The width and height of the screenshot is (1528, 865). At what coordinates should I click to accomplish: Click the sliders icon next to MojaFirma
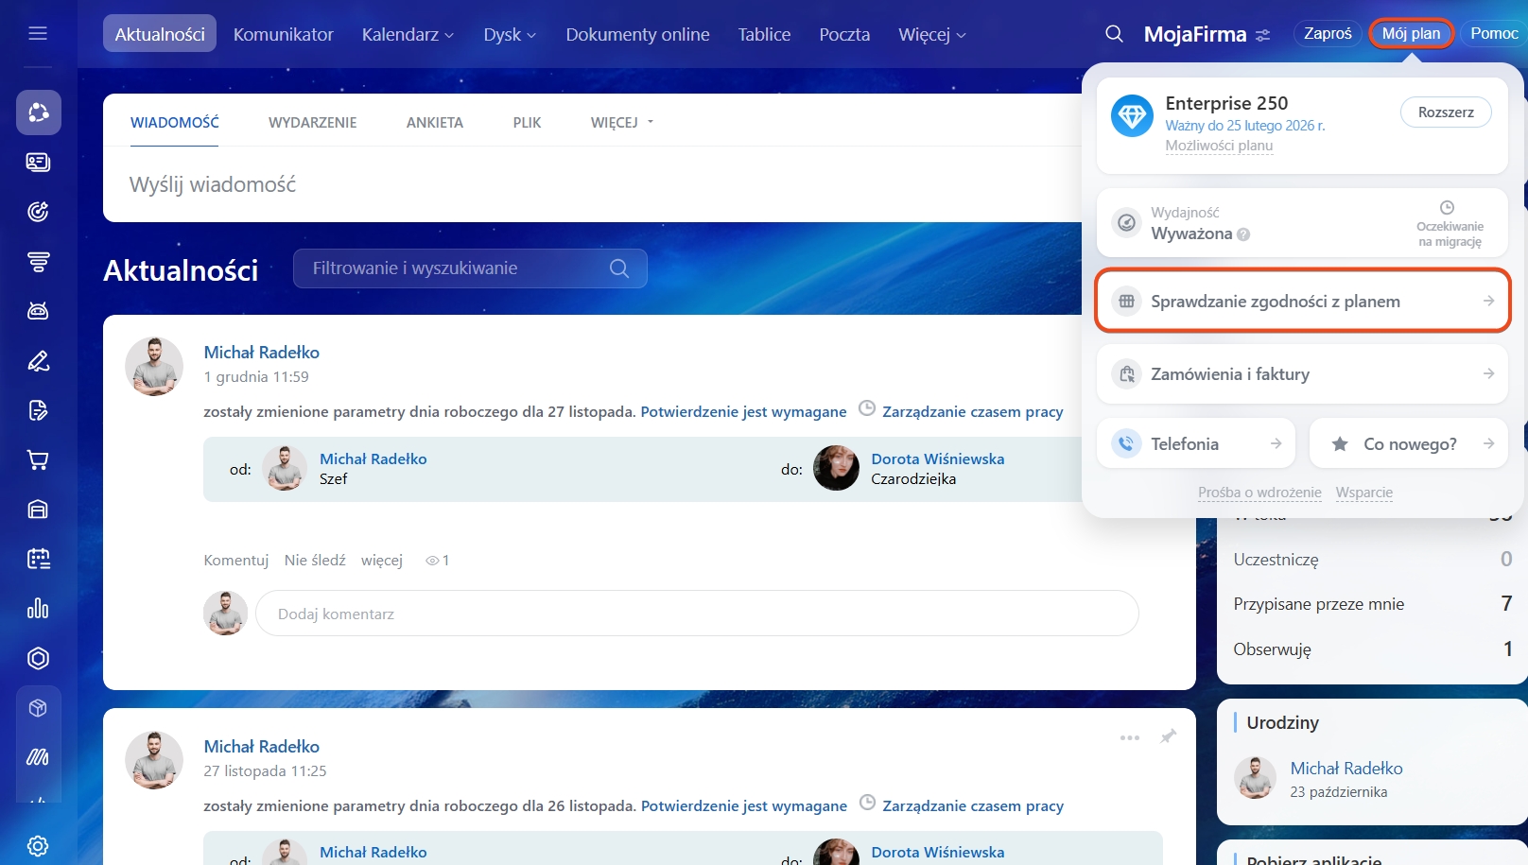click(x=1262, y=35)
